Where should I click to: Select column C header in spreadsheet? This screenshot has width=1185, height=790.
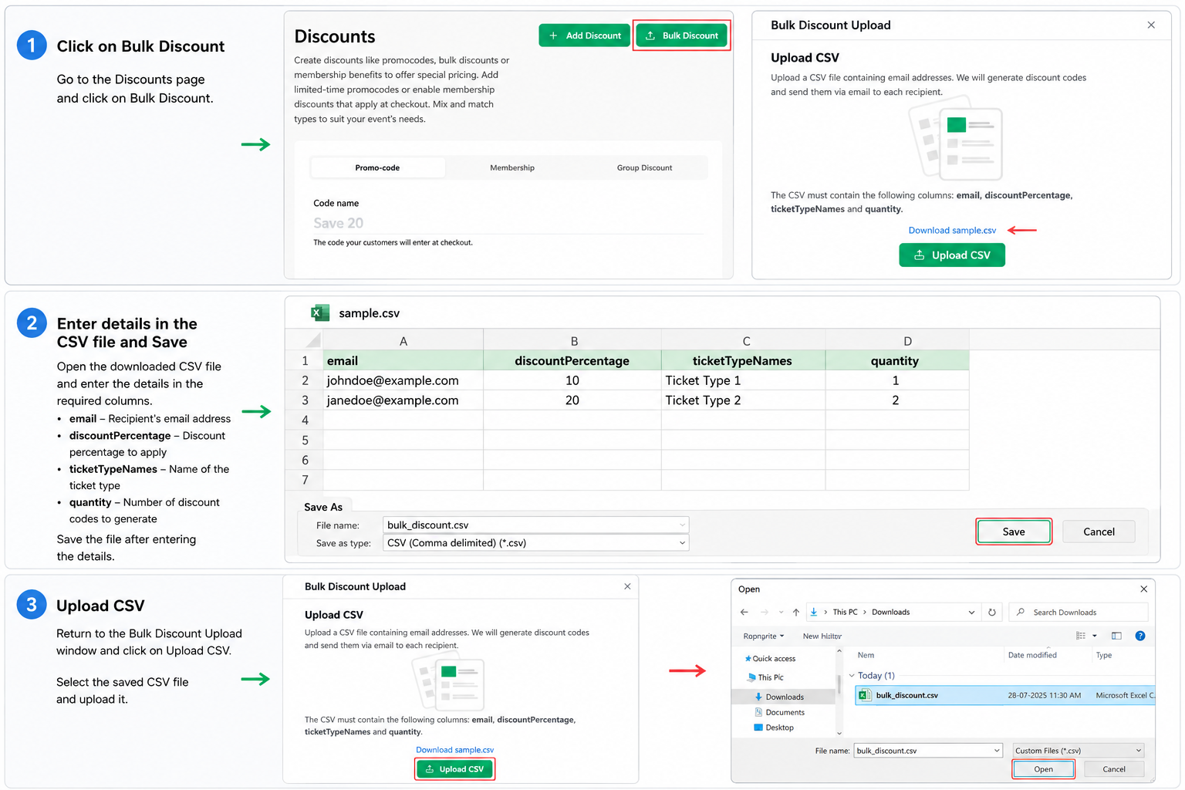[x=745, y=341]
